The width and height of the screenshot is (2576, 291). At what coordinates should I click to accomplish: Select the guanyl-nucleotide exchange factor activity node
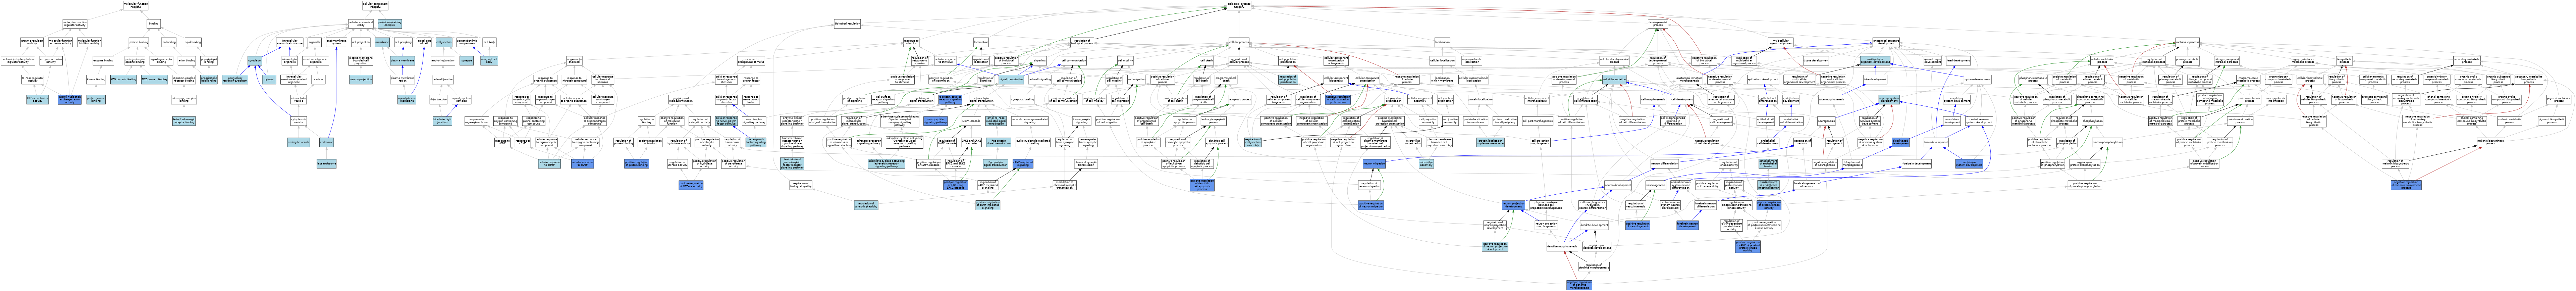point(69,100)
